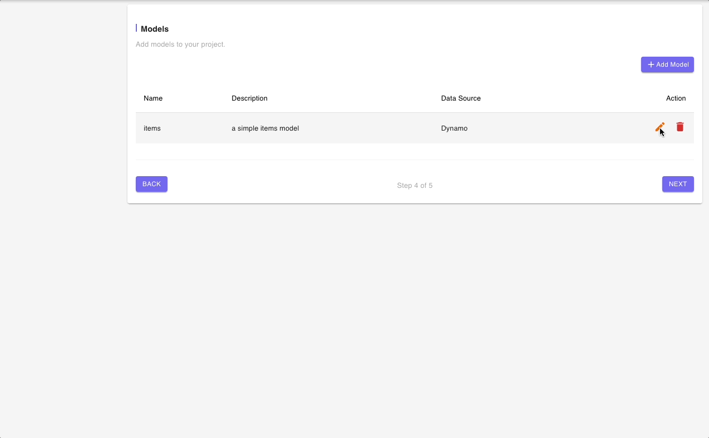This screenshot has width=709, height=438.
Task: Click 'Add models to your project.' text
Action: click(180, 44)
